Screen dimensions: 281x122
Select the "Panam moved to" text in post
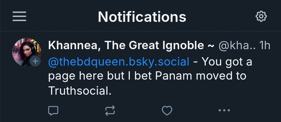[x=200, y=76]
